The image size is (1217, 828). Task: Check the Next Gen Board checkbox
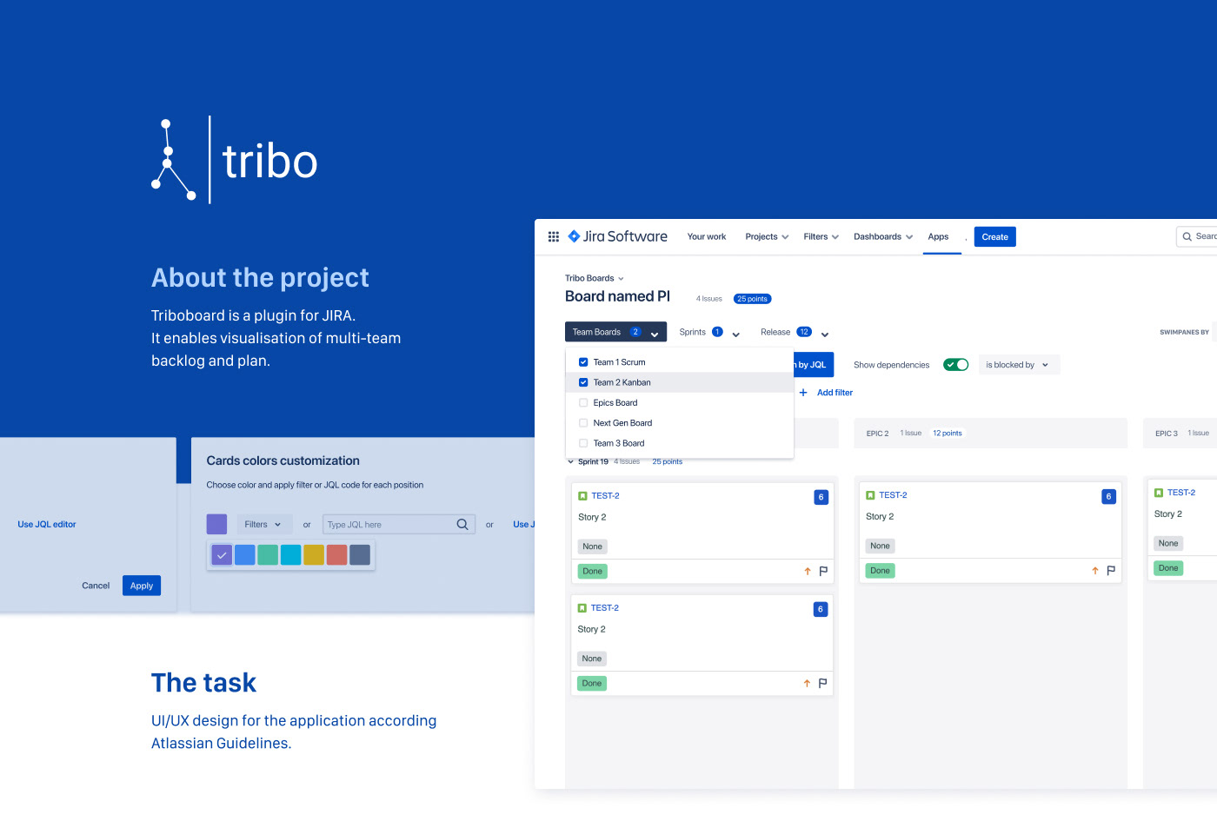click(x=583, y=423)
